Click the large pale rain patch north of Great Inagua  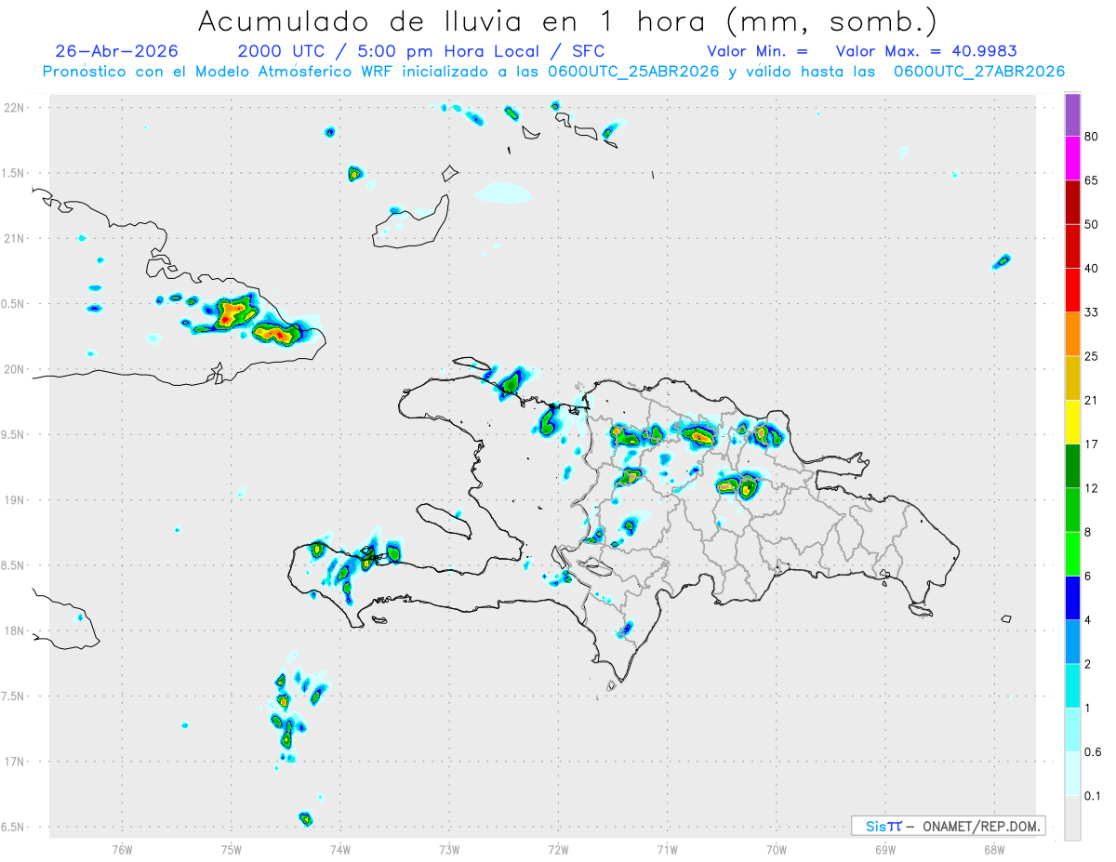click(503, 192)
